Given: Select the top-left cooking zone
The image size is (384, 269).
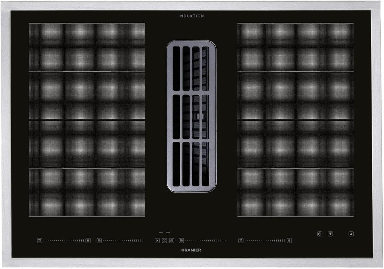Looking at the screenshot, I should coord(87,47).
